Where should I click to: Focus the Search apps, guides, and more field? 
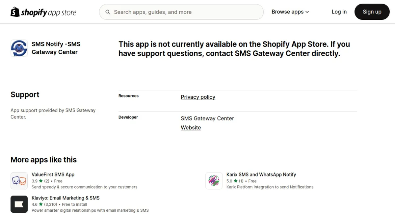(181, 12)
